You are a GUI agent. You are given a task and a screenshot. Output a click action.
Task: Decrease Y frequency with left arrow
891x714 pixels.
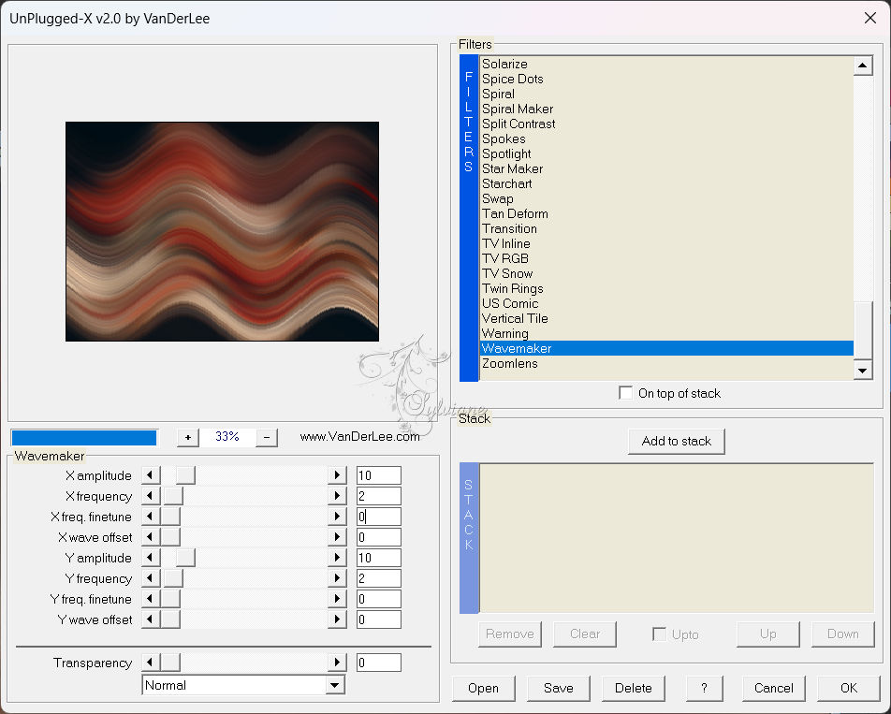click(151, 578)
